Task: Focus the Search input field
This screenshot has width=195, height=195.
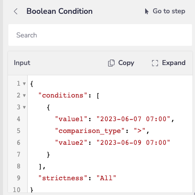Action: click(100, 35)
